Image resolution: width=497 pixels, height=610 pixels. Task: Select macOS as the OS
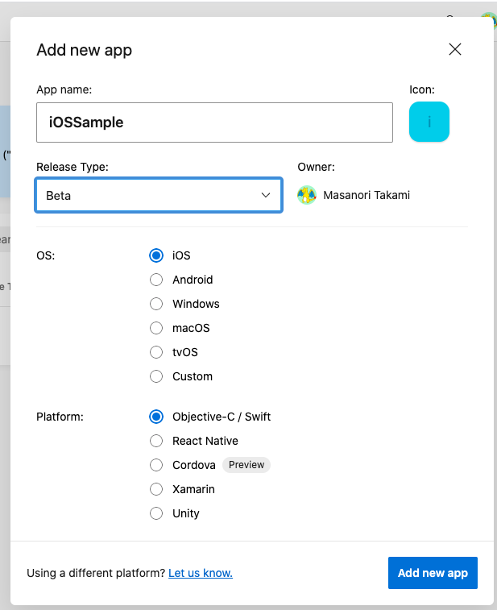tap(156, 328)
